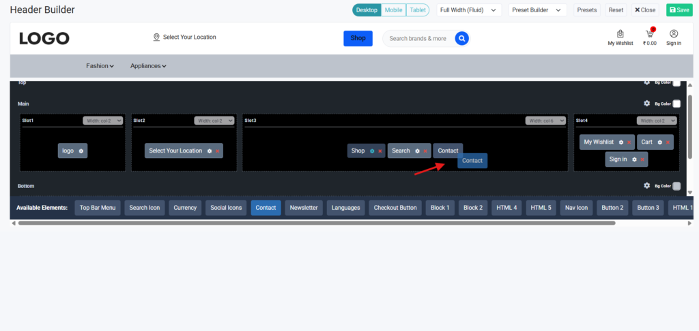Open Slot3 width col-6 dropdown
The height and width of the screenshot is (331, 699).
(545, 121)
